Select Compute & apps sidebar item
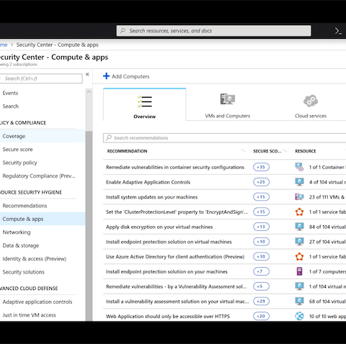Viewport: 346px width, 344px height. point(43,219)
